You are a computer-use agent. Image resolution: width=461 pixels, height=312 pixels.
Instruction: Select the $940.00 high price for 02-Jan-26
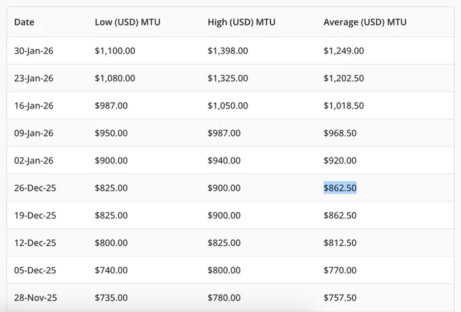[x=224, y=161]
